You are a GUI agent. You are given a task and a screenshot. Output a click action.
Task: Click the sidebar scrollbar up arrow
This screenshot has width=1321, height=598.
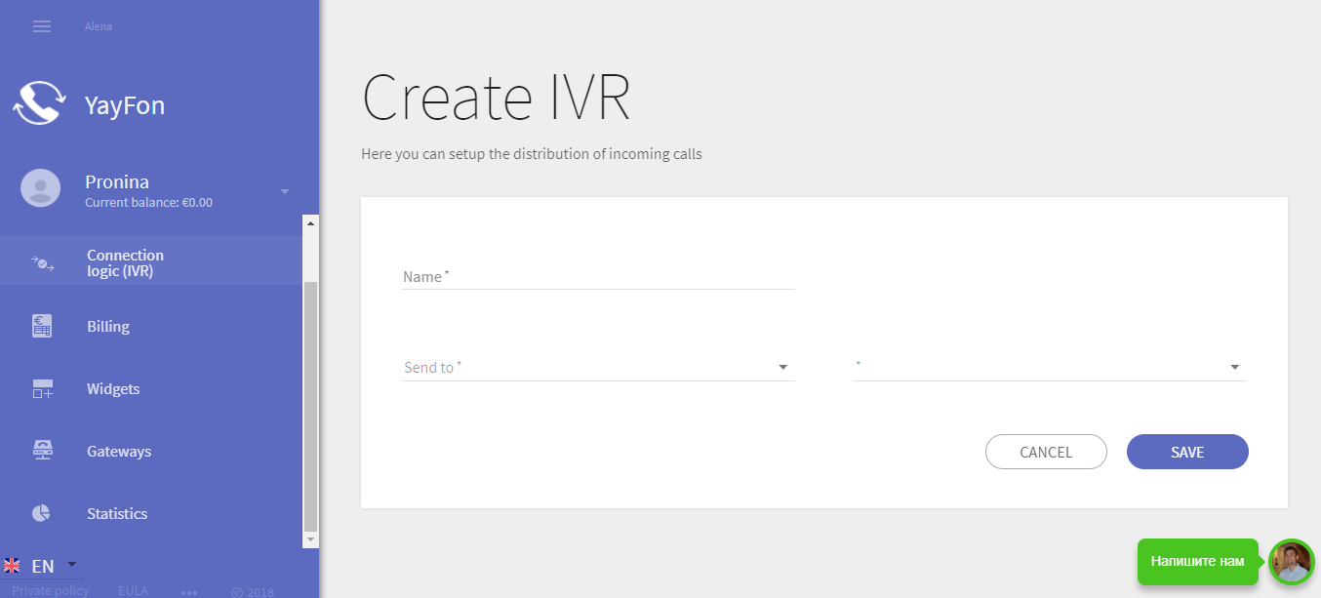[x=311, y=223]
